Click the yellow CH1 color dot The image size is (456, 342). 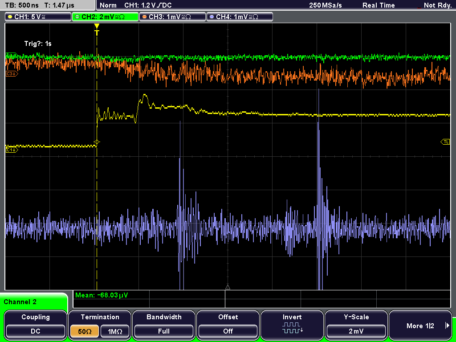point(10,17)
